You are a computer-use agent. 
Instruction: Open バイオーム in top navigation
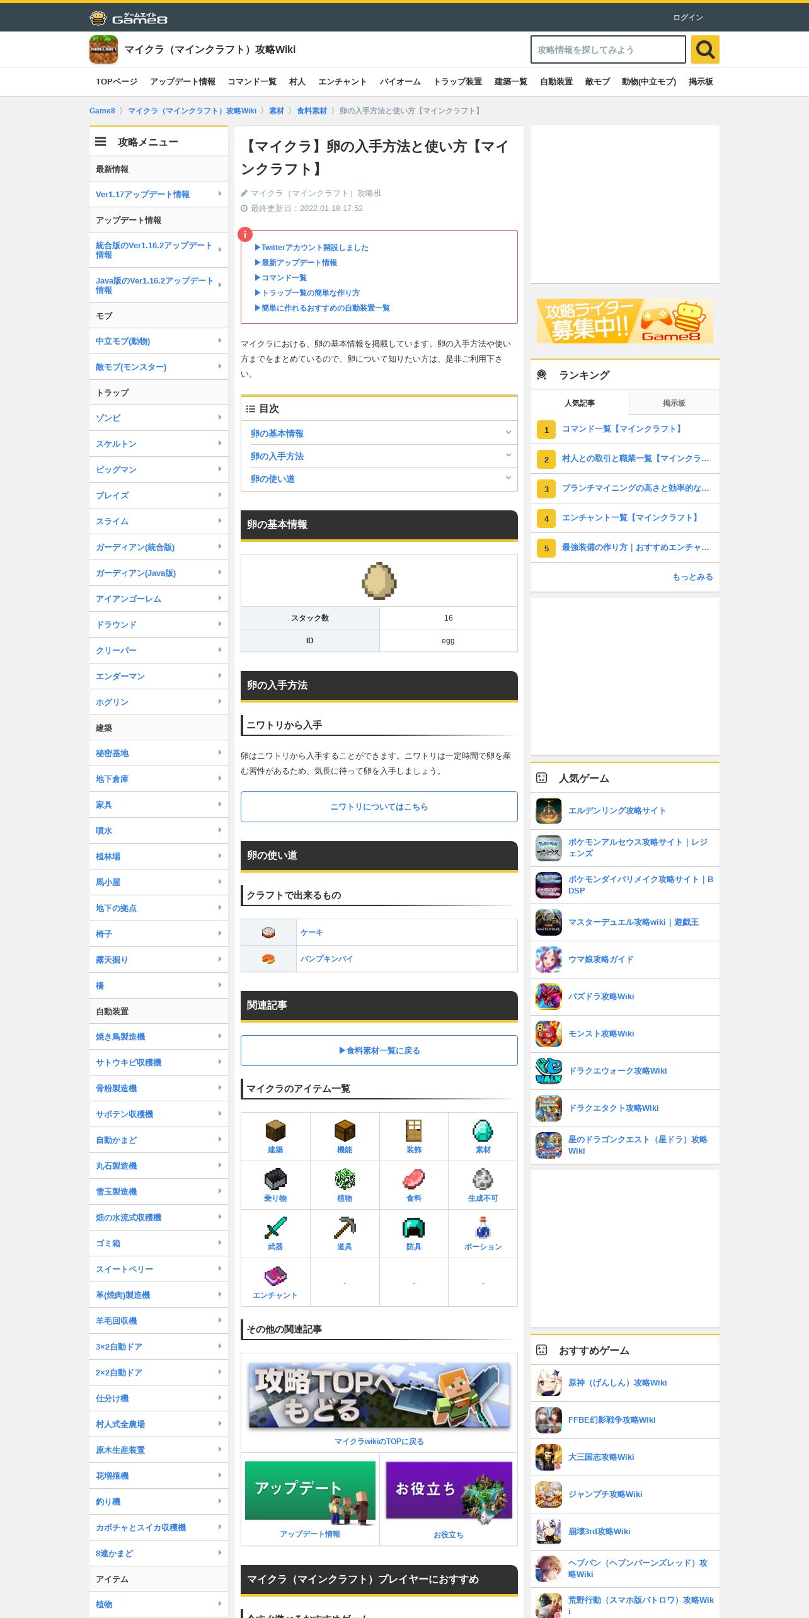(400, 82)
